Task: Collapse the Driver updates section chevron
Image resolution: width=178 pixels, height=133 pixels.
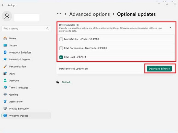Action: click(x=170, y=28)
